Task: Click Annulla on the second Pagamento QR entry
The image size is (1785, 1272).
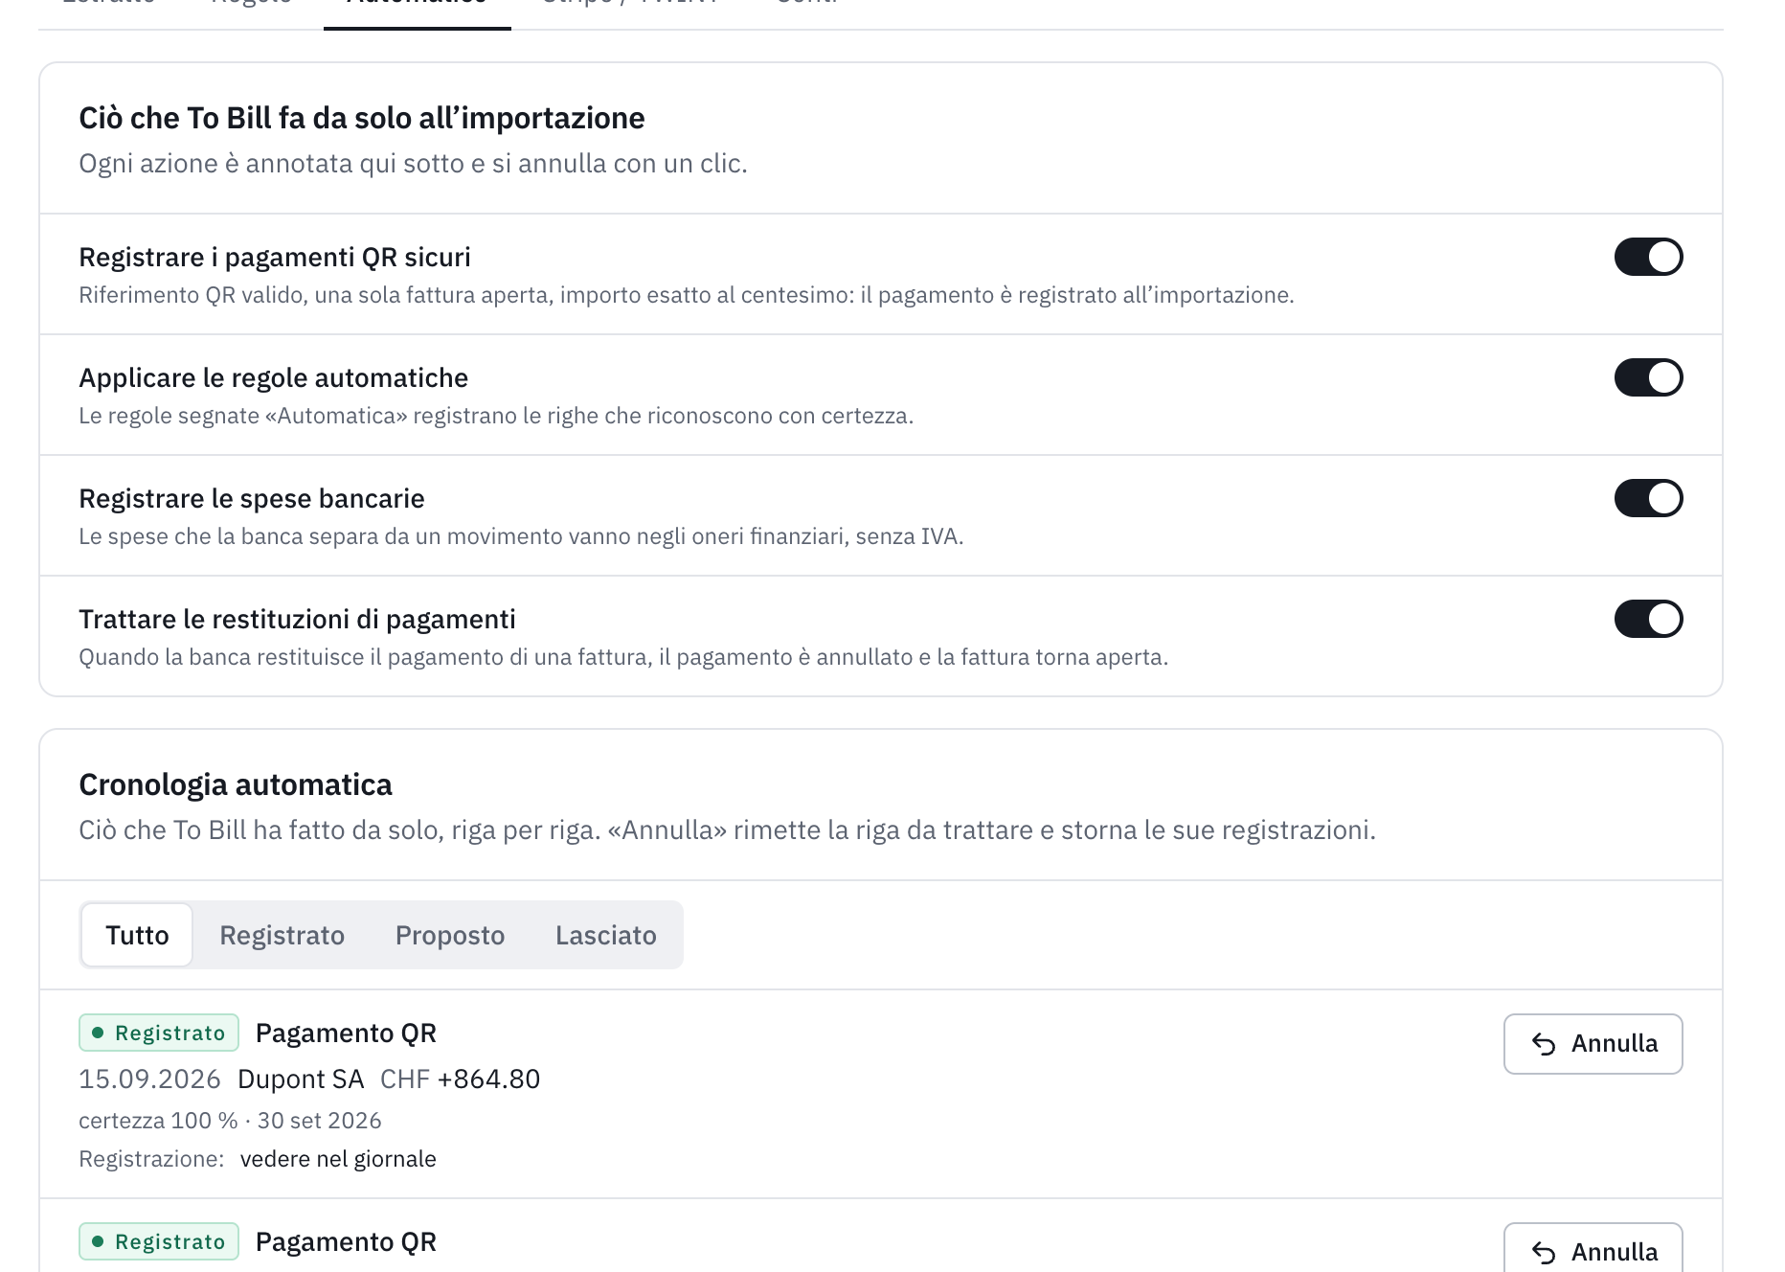Action: tap(1593, 1249)
